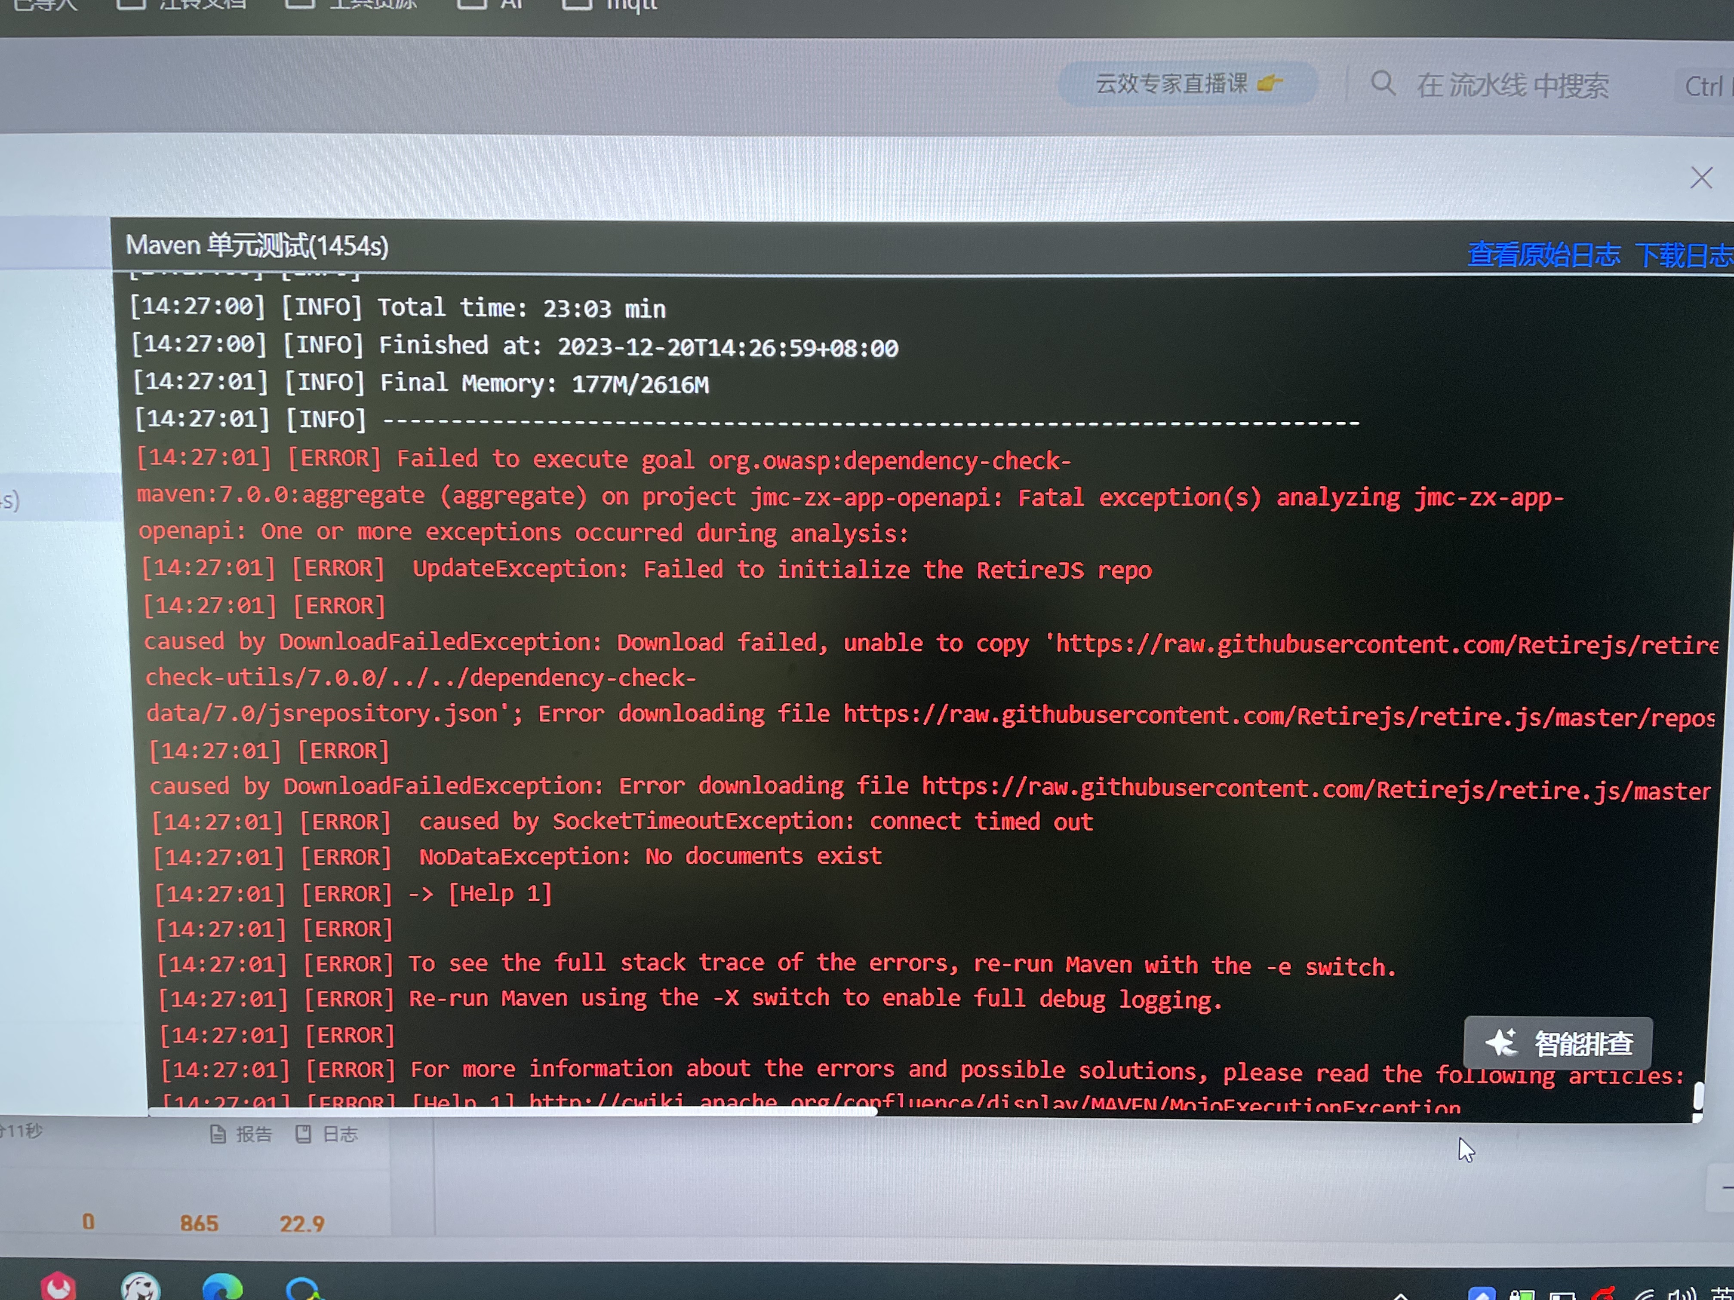Viewport: 1734px width, 1300px height.
Task: Open the mqtt bookmark folder
Action: [x=609, y=6]
